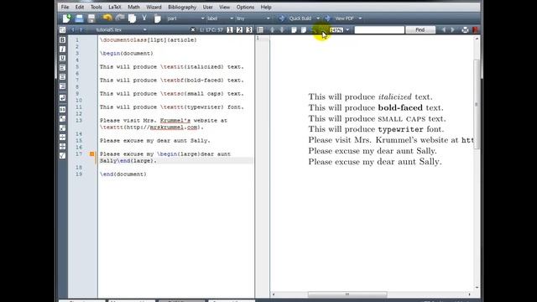The width and height of the screenshot is (537, 302).
Task: Open the Options menu
Action: point(245,7)
